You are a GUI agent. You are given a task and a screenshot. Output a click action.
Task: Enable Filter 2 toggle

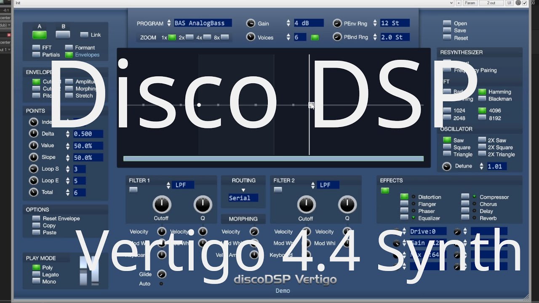(278, 190)
